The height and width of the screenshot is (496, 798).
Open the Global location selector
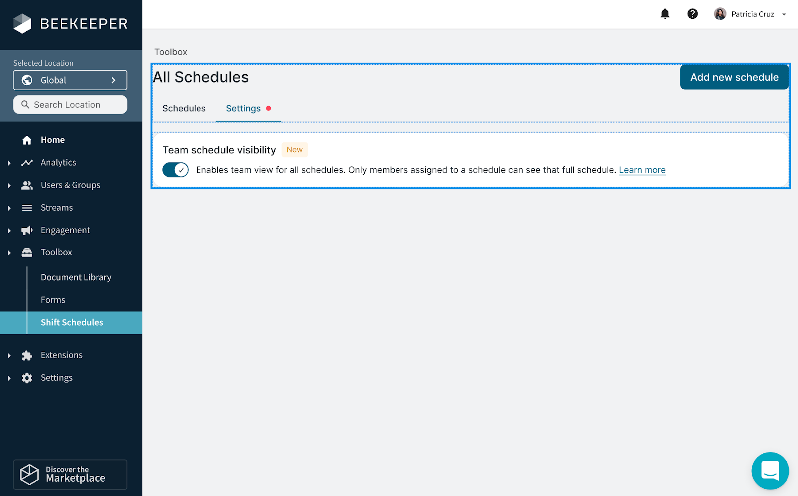pos(70,80)
